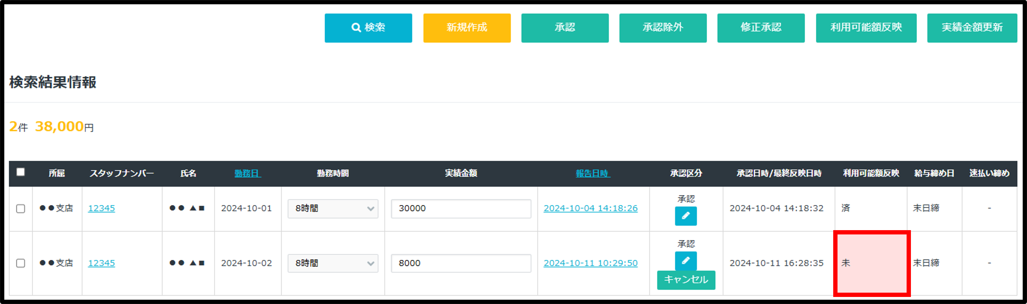
Task: Click the 修正承認 button
Action: pyautogui.click(x=761, y=28)
